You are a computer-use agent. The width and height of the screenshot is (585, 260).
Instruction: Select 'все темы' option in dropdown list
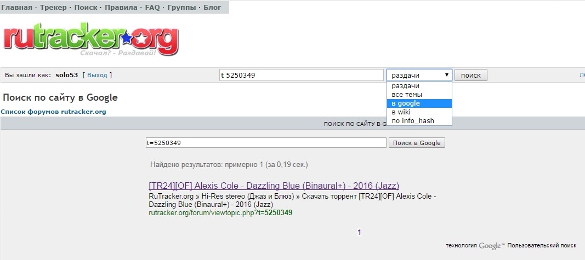tap(419, 95)
